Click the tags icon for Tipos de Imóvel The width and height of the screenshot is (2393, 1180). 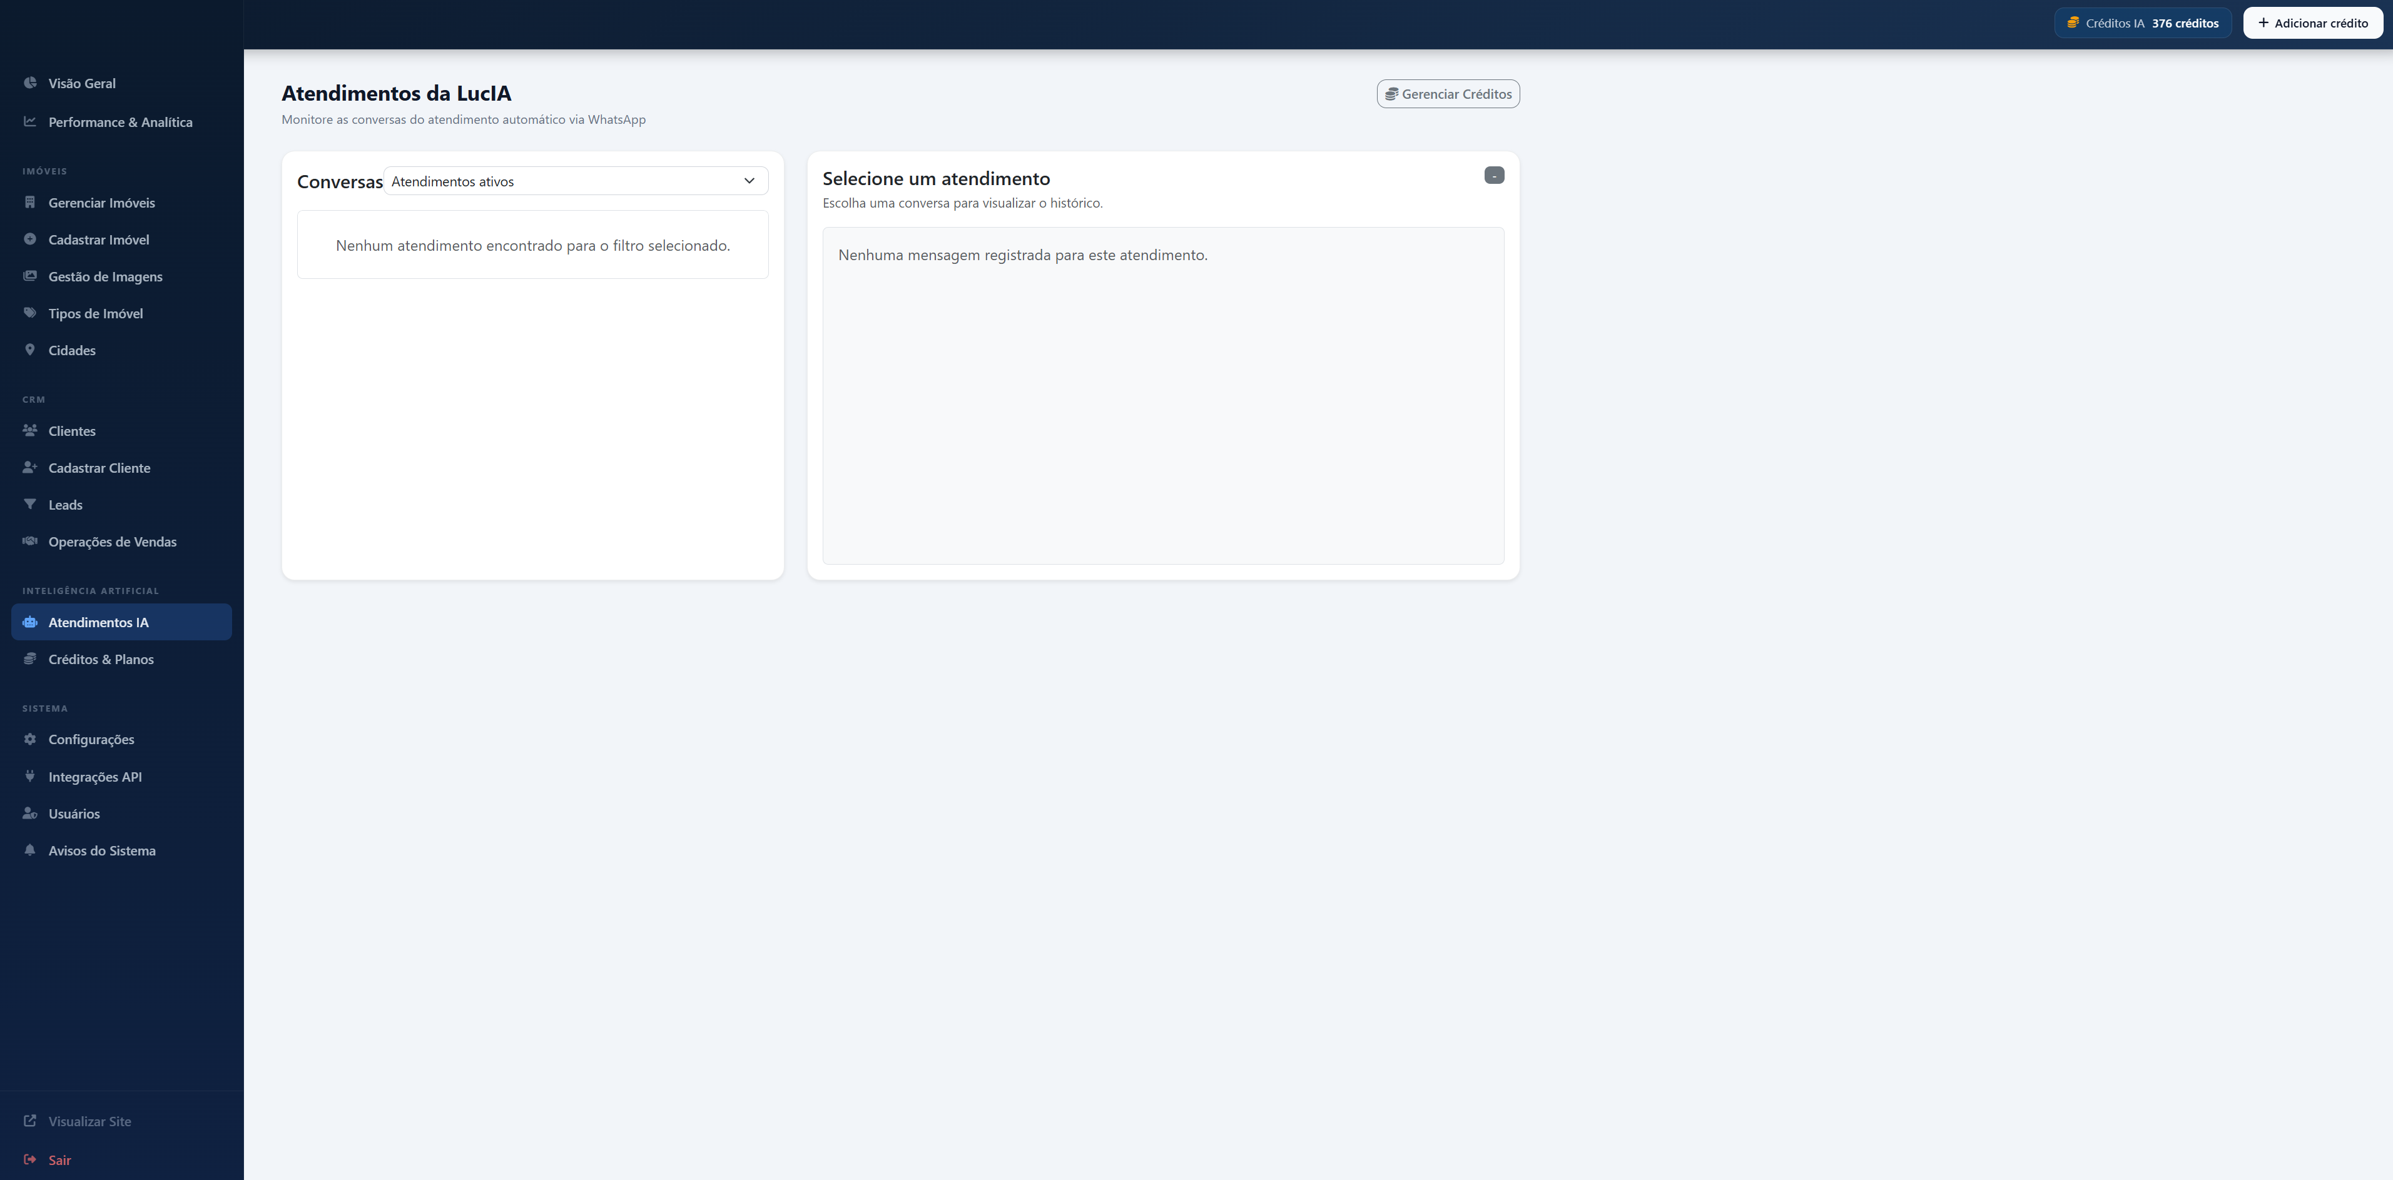(30, 313)
